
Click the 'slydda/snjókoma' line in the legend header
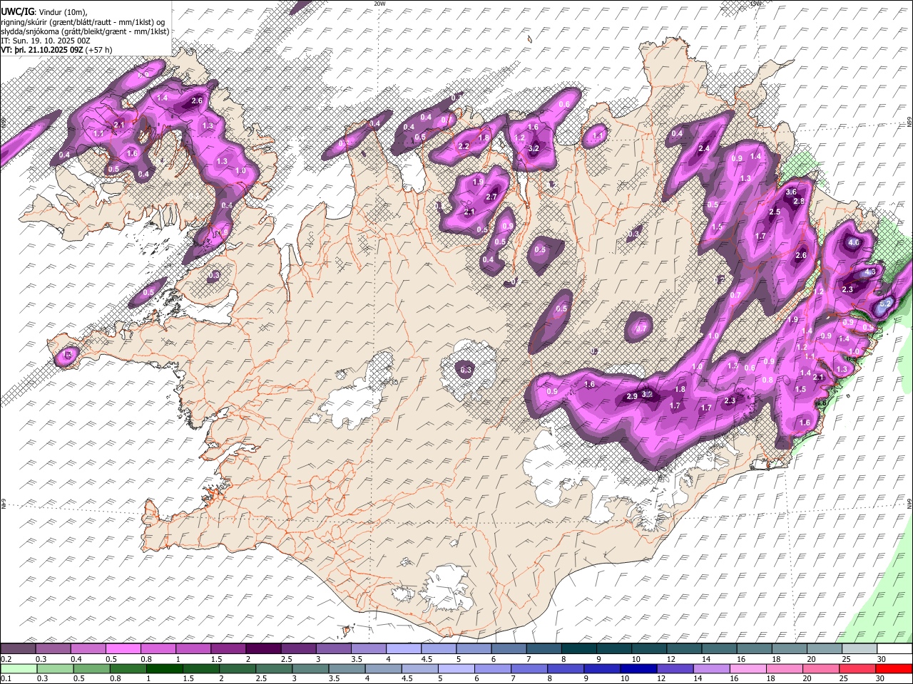[85, 31]
